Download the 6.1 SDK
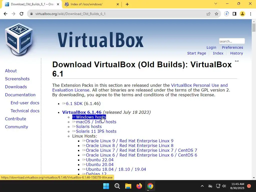Image resolution: width=256 pixels, height=192 pixels. click(x=74, y=103)
